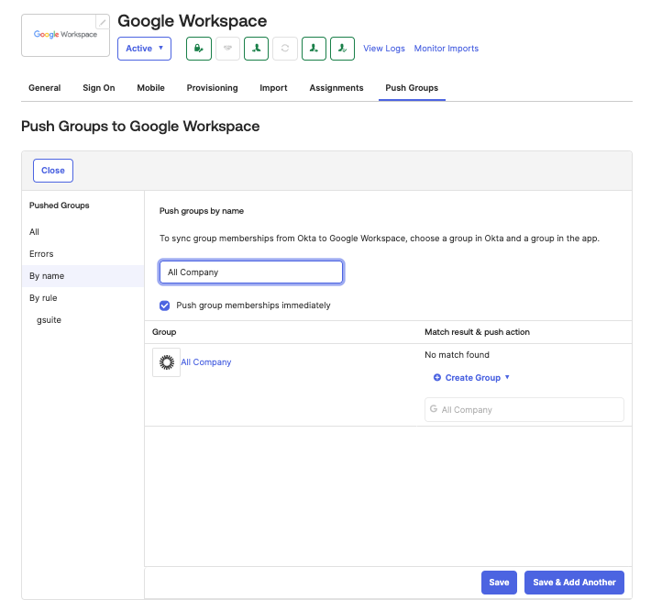Click the greyed-out handshake icon button
Viewport: 662px width, 600px height.
227,49
